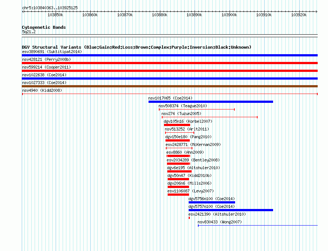Click the 103850k ruler tick label
Image resolution: width=328 pixels, height=251 pixels.
tap(55, 15)
